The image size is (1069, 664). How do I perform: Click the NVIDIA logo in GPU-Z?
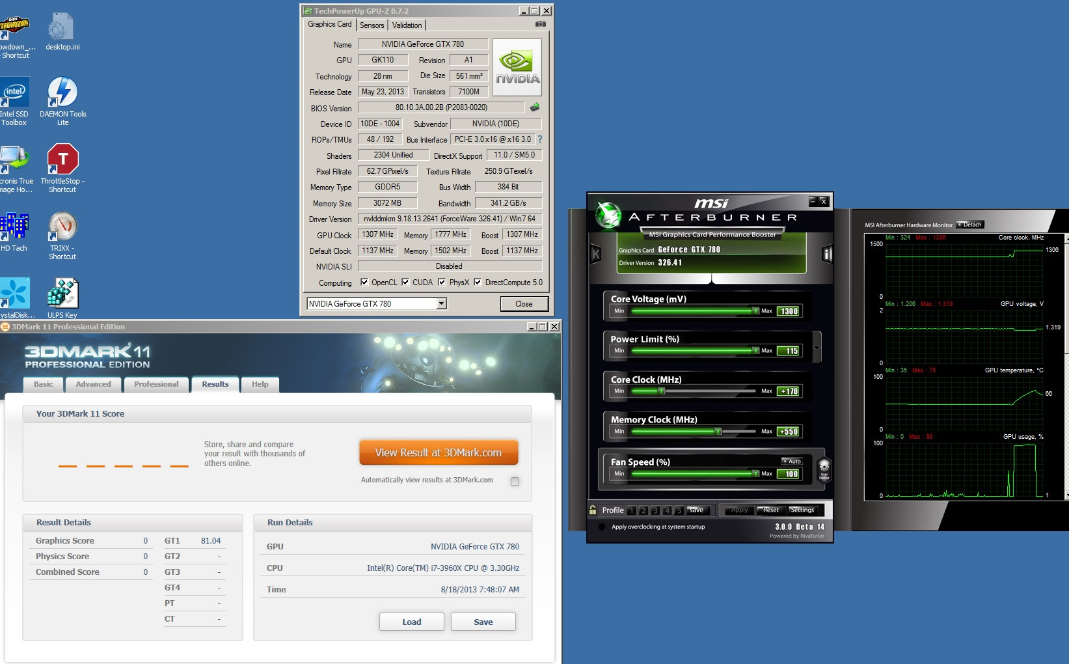pyautogui.click(x=517, y=68)
